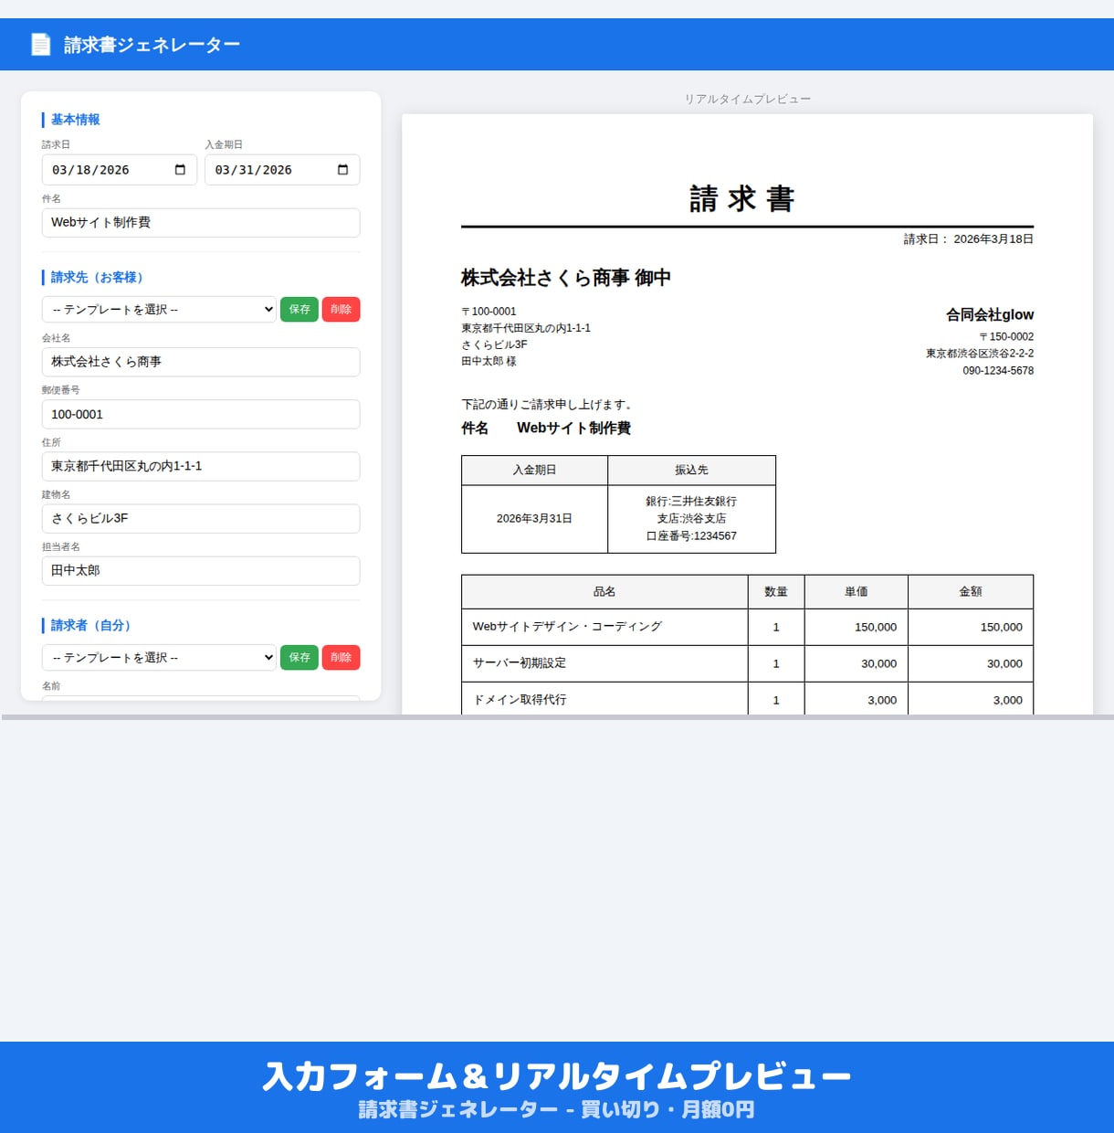
Task: Edit the 入金期日 date field
Action: click(x=282, y=170)
